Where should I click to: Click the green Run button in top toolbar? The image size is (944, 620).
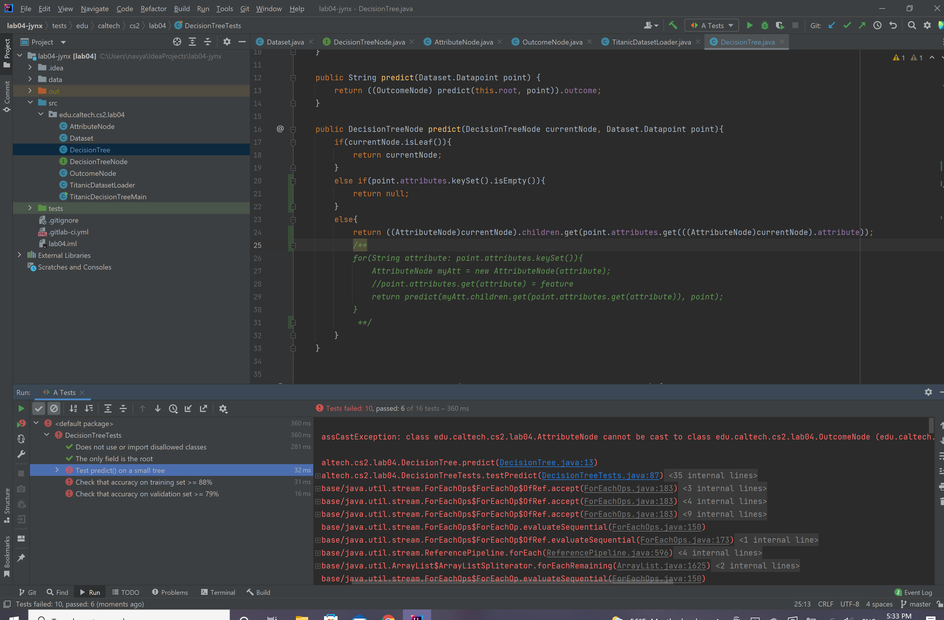click(749, 25)
